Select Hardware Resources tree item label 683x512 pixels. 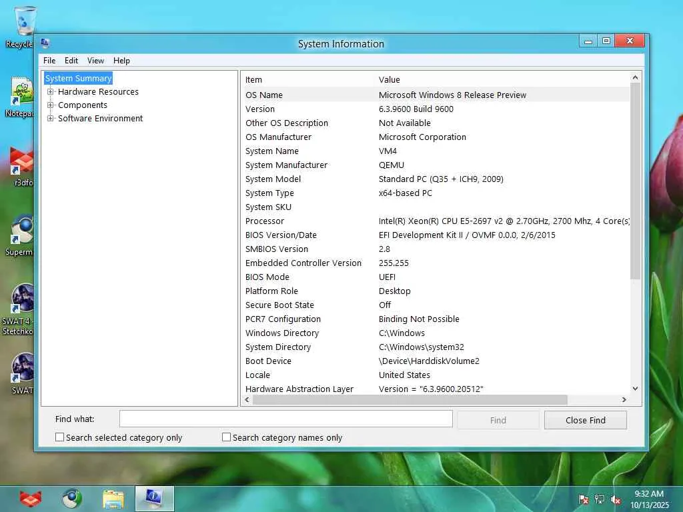98,92
